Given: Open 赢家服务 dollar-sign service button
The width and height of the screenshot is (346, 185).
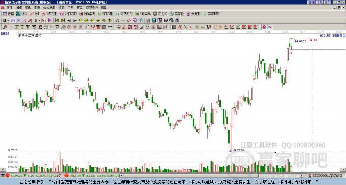Looking at the screenshot, I should click(212, 14).
